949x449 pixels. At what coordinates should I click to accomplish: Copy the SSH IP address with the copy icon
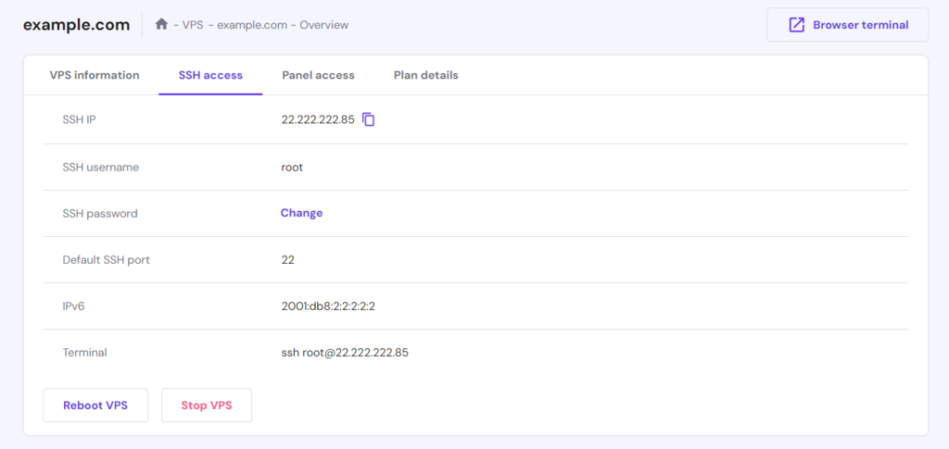point(369,119)
